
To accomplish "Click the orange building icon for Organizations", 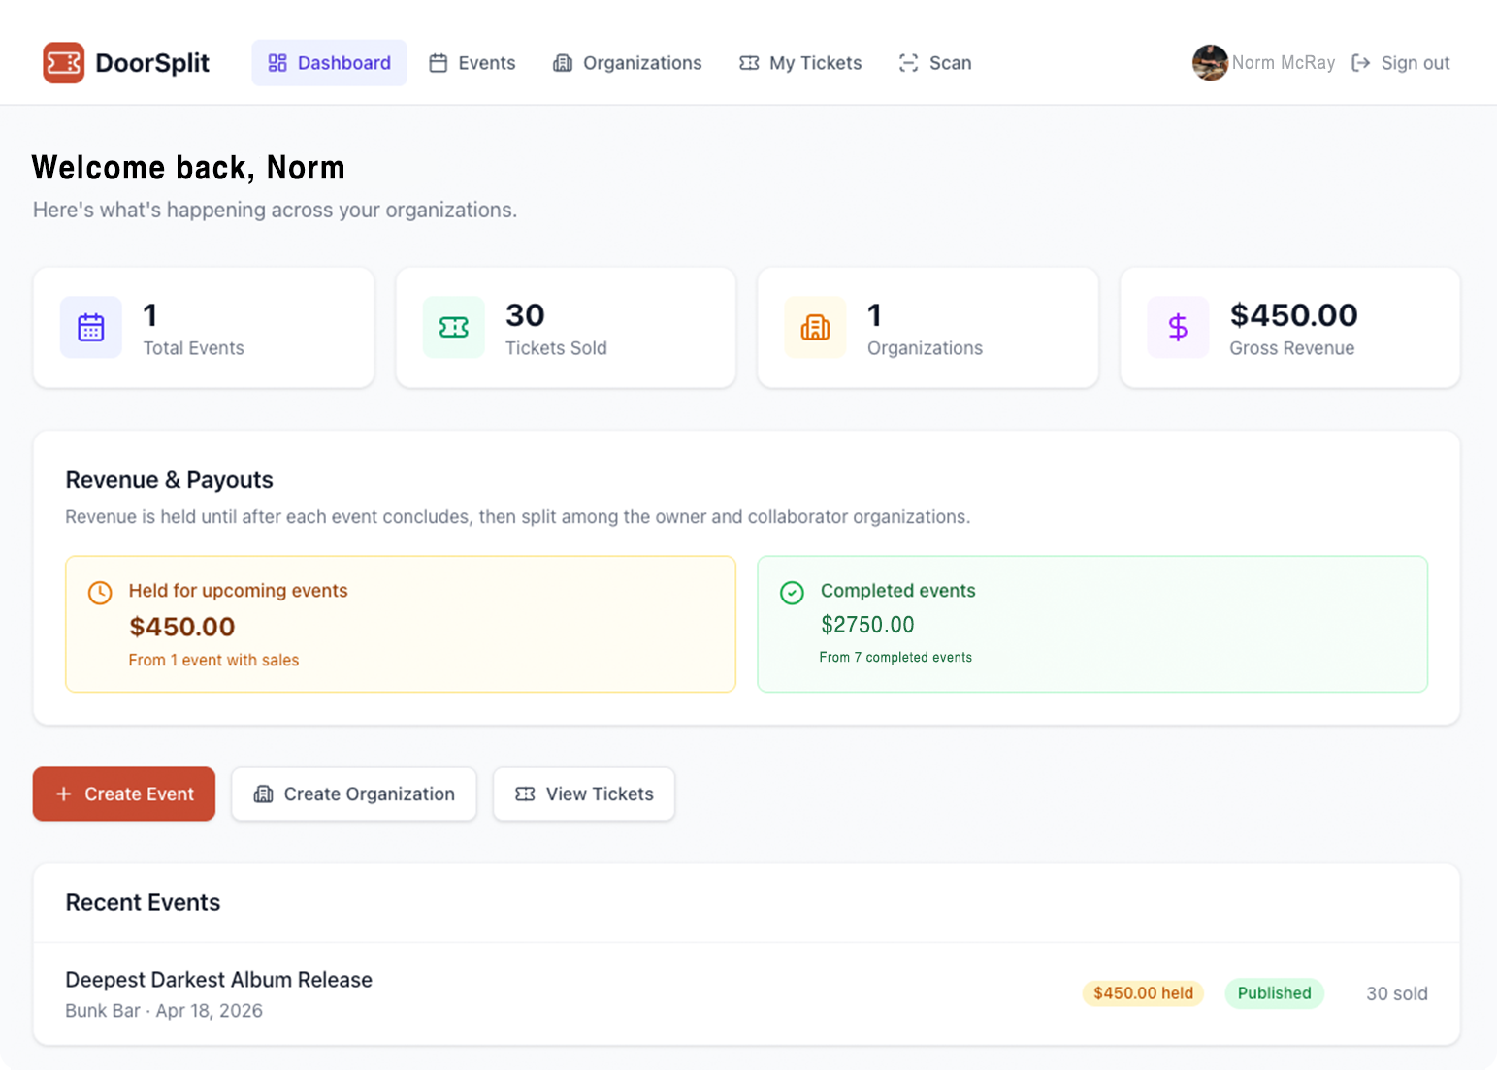I will pos(815,328).
